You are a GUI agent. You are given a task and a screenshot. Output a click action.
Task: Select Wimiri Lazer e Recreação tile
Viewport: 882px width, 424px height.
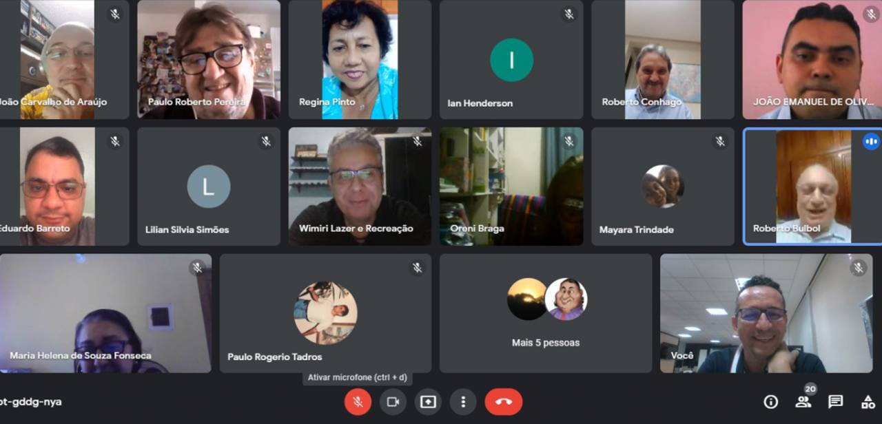pyautogui.click(x=360, y=187)
